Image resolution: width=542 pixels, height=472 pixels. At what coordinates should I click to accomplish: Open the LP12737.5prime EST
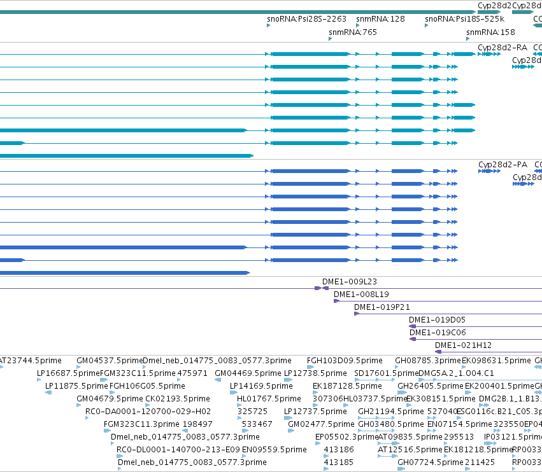[x=315, y=412]
